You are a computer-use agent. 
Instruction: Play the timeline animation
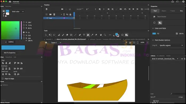pyautogui.click(x=133, y=9)
